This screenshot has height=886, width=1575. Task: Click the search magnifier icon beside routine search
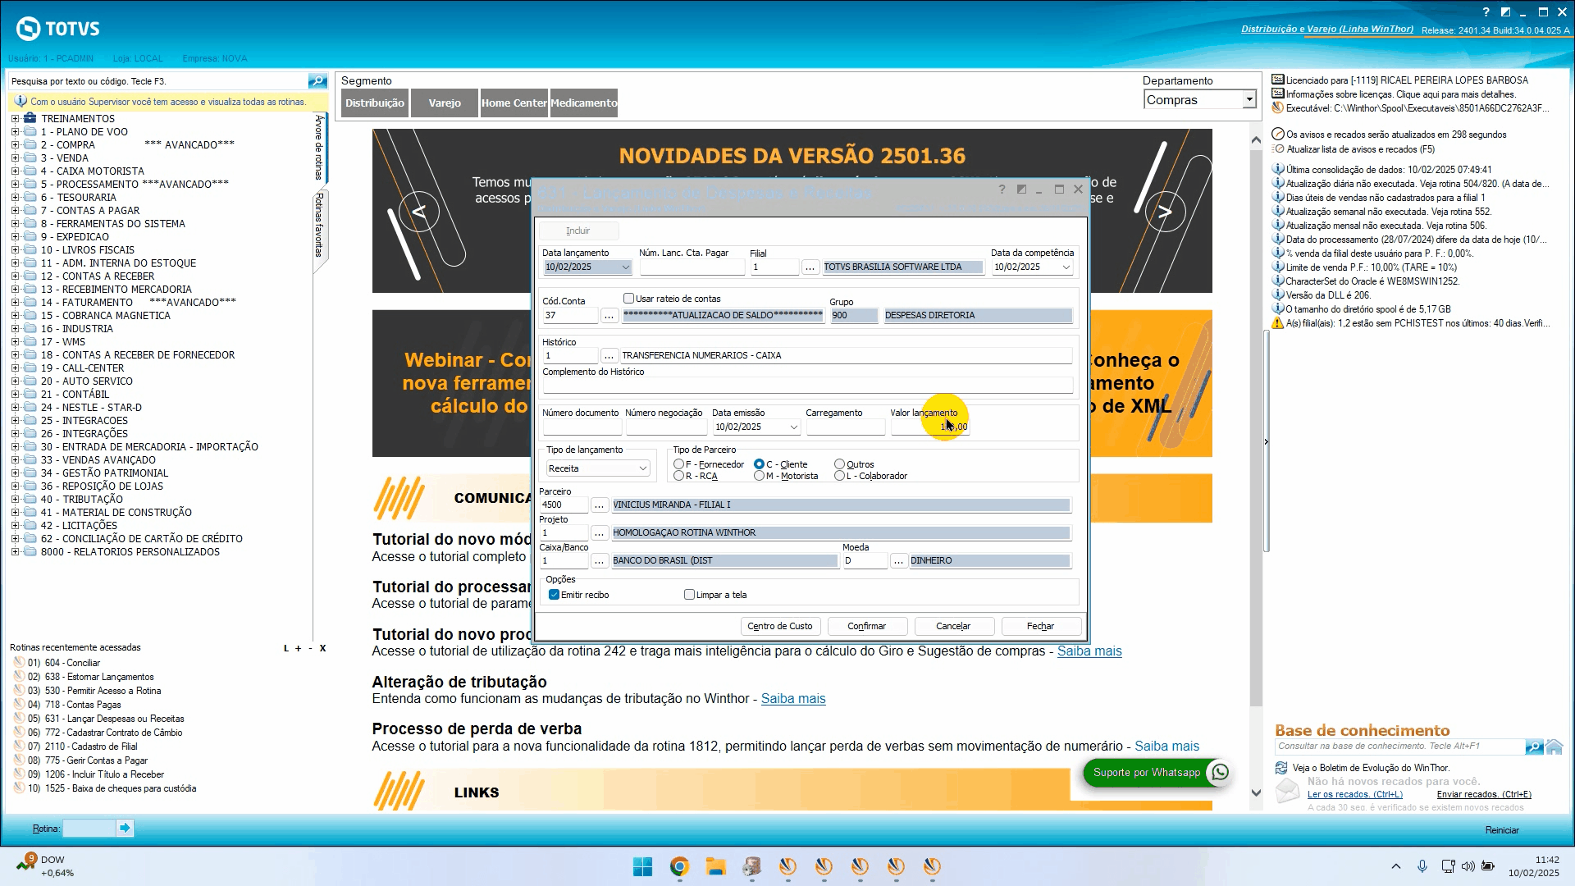[x=317, y=80]
